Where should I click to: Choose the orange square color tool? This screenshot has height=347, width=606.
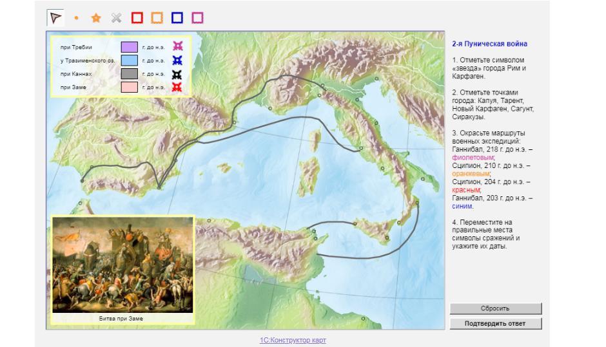(x=157, y=18)
